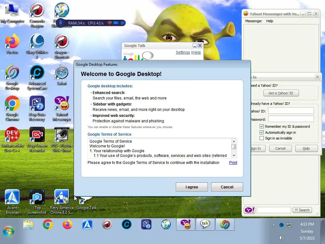The height and width of the screenshot is (244, 325).
Task: Open iTop Data Recovery taskbar icon
Action: 146,225
